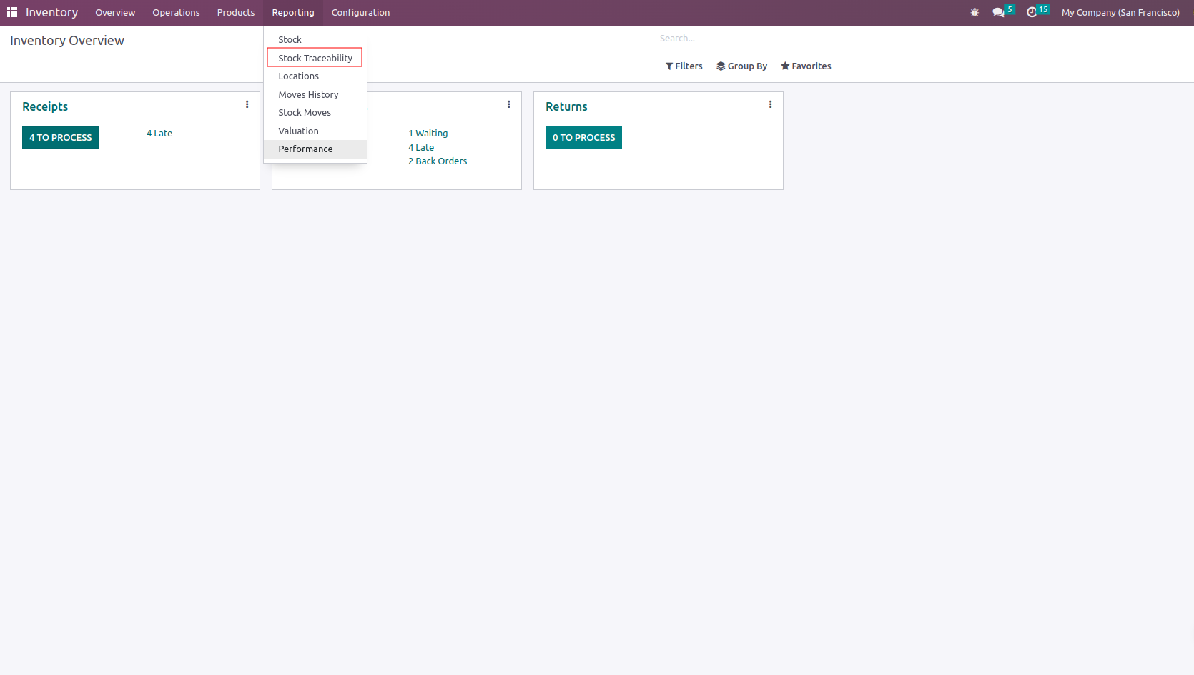Open the Returns card title

pyautogui.click(x=566, y=106)
